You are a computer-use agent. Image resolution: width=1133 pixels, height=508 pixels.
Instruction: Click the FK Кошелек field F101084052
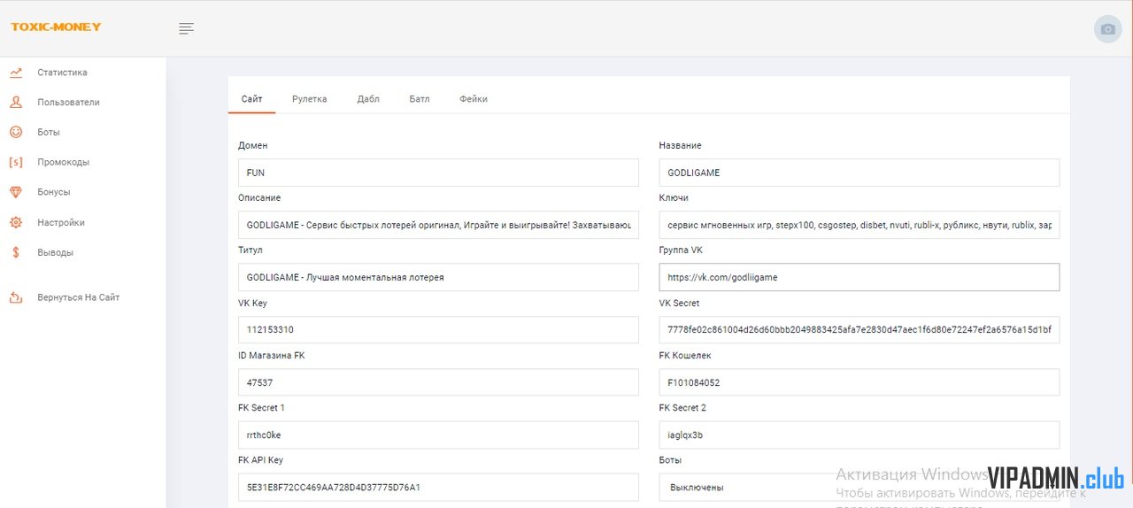pyautogui.click(x=859, y=382)
